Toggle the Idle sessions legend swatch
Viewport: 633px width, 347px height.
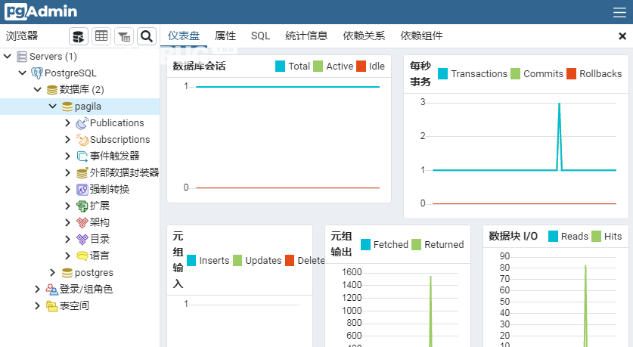(x=361, y=67)
